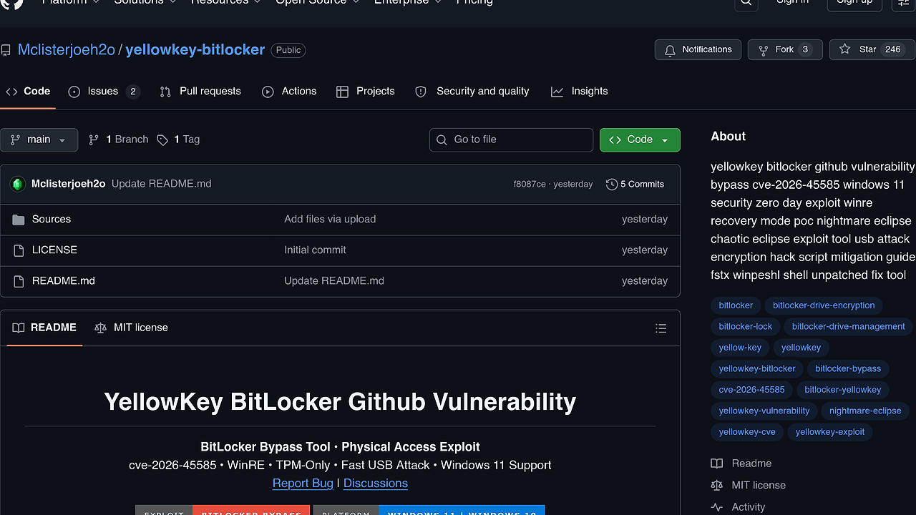View the Insights tab
This screenshot has width=916, height=515.
[x=580, y=92]
